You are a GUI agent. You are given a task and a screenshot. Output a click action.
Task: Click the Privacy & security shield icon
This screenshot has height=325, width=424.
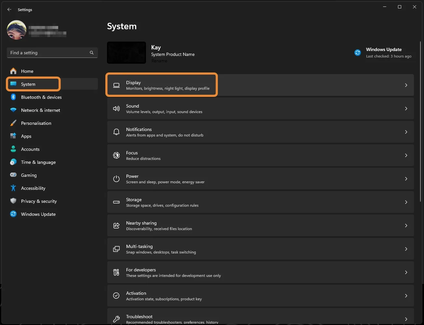pos(13,201)
